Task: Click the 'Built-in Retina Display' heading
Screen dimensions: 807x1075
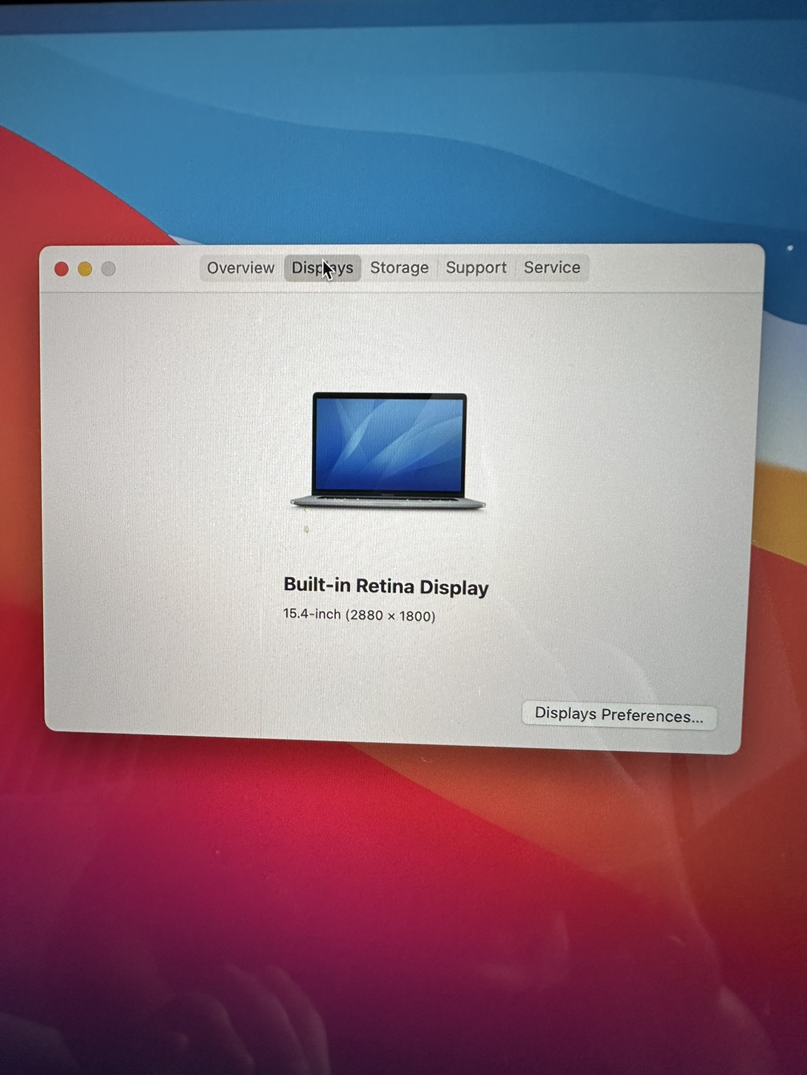Action: (x=386, y=586)
